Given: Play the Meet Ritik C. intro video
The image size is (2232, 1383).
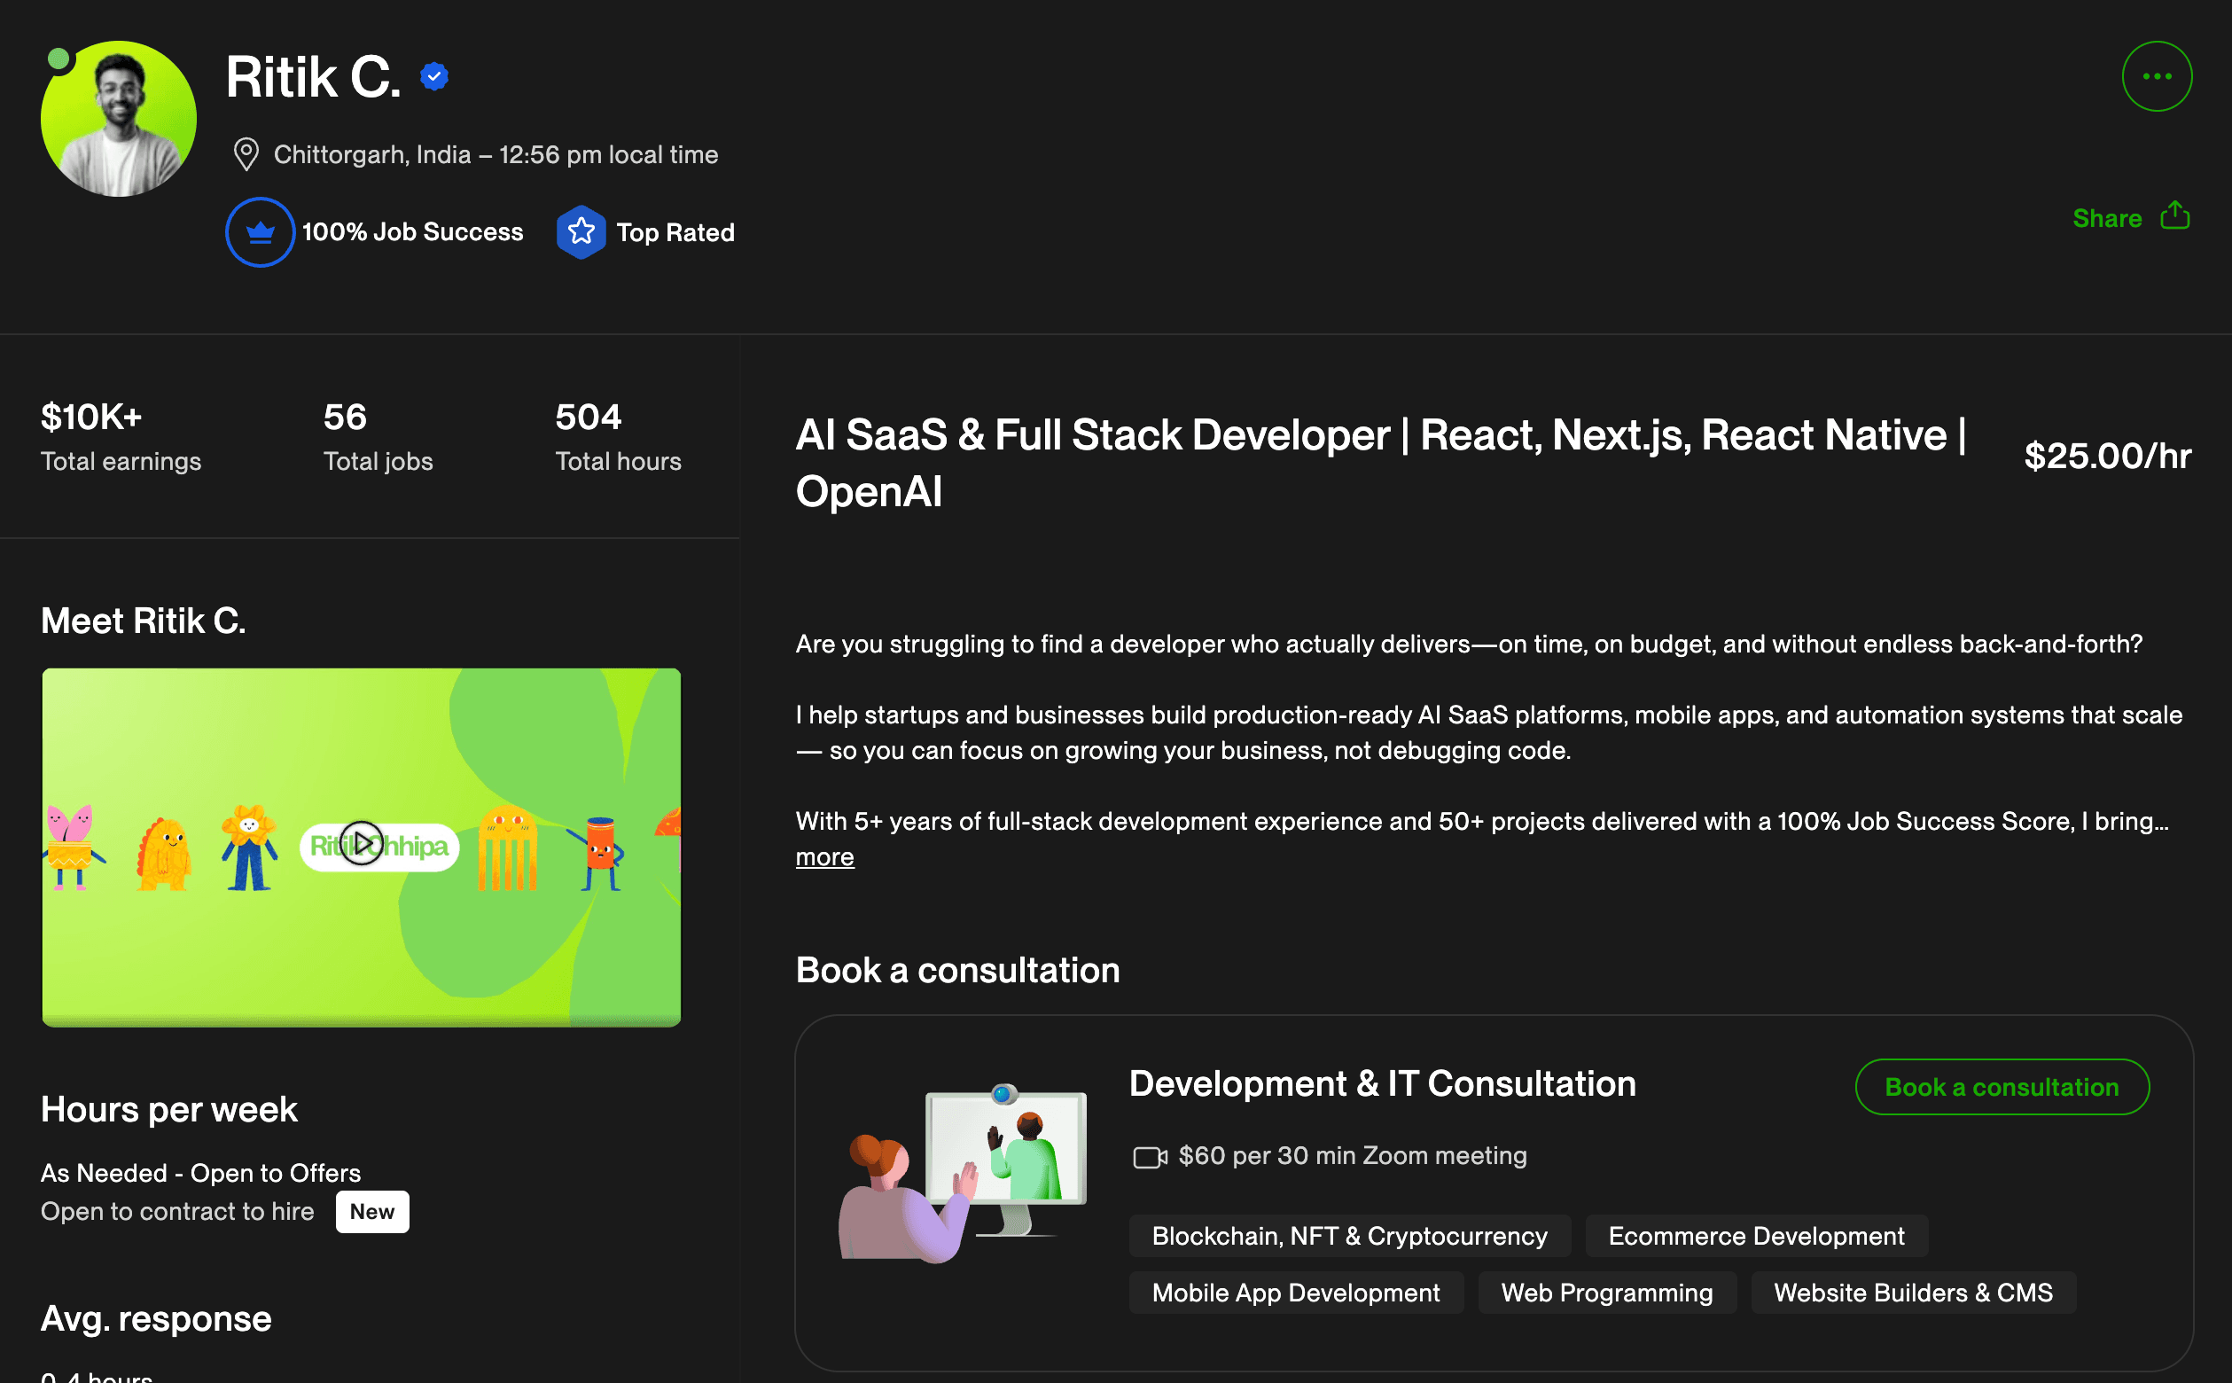Looking at the screenshot, I should [x=361, y=842].
